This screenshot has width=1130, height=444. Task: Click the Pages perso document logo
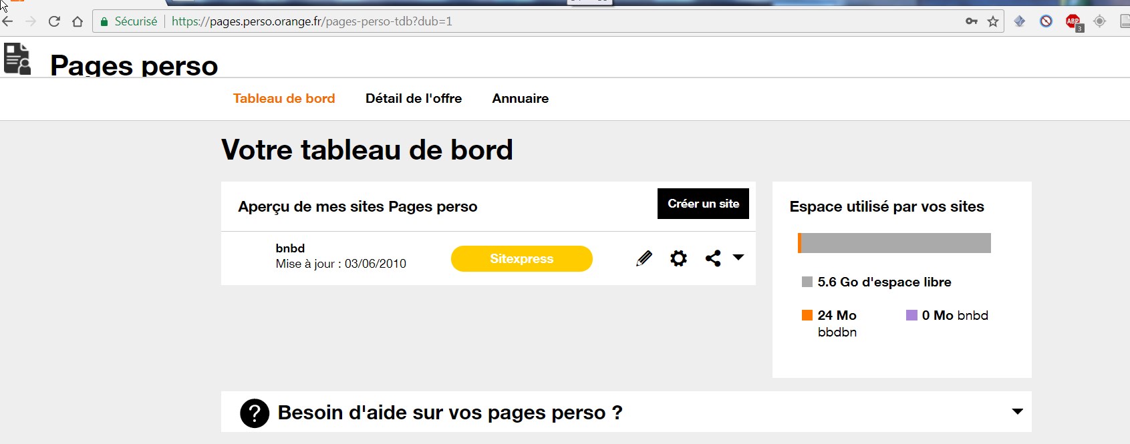[17, 59]
